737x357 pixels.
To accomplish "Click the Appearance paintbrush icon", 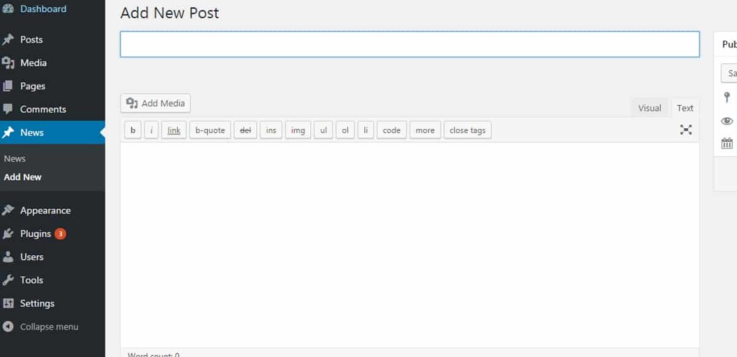I will pyautogui.click(x=8, y=210).
